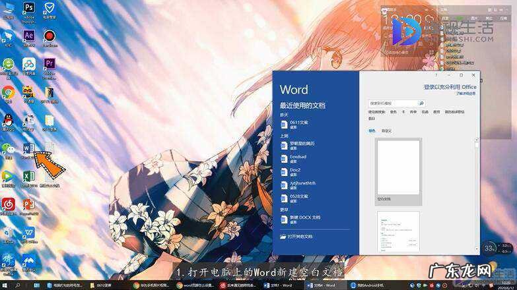Open the After Effects desktop icon

(28, 36)
